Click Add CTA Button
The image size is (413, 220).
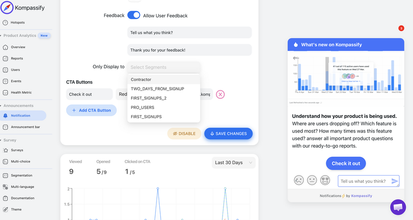(91, 110)
